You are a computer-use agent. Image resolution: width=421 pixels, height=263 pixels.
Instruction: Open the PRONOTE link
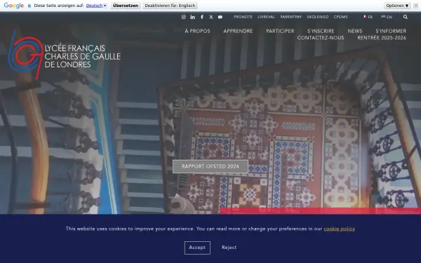click(x=243, y=17)
